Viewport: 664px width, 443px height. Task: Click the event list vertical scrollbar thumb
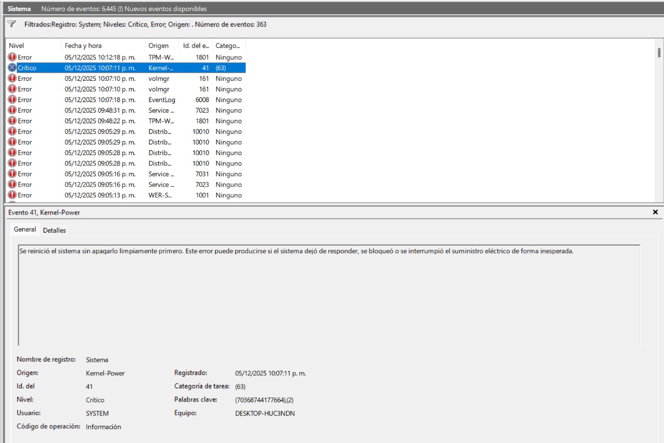click(x=659, y=52)
